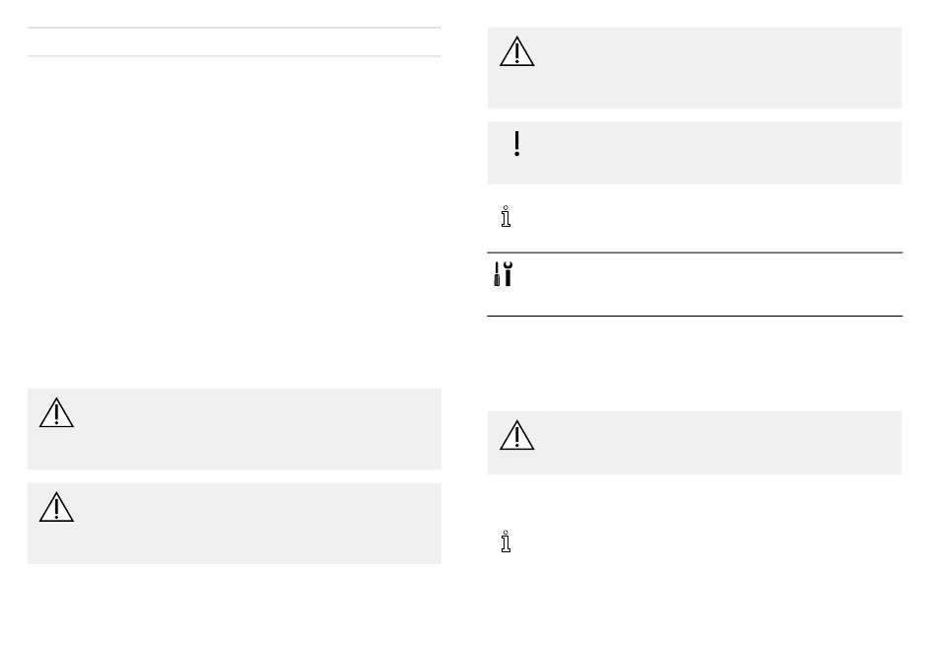Click the gray body of the warning box below the tools section
The image size is (938, 648).
coord(724,443)
